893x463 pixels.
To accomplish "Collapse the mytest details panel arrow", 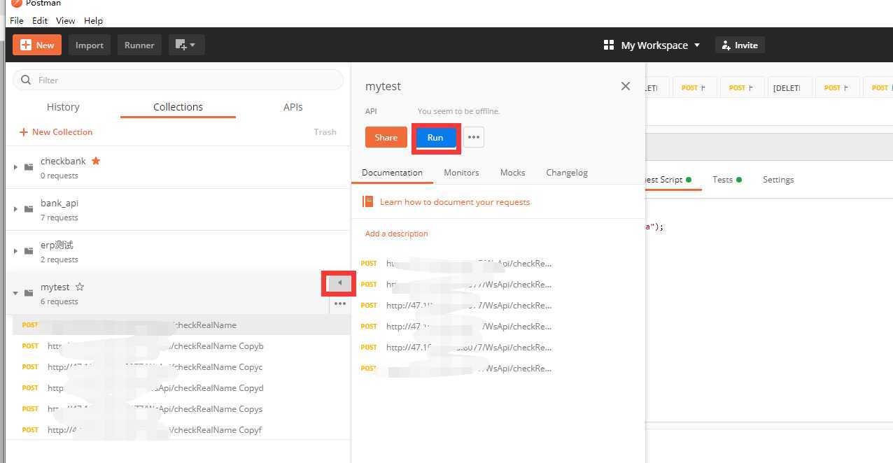I will 339,283.
